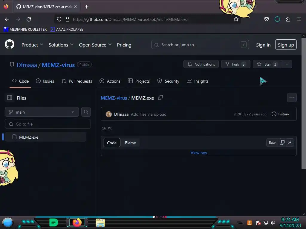Click the network tray icon

265,222
